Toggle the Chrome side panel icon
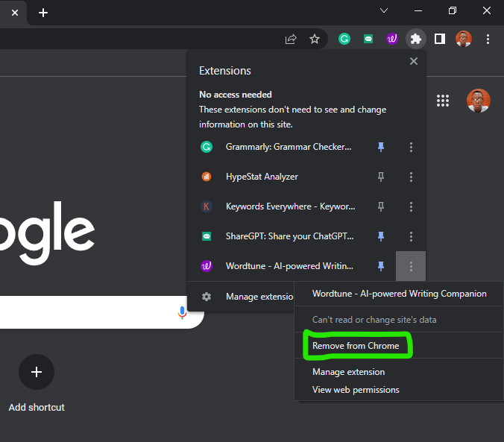The height and width of the screenshot is (442, 504). pyautogui.click(x=439, y=39)
